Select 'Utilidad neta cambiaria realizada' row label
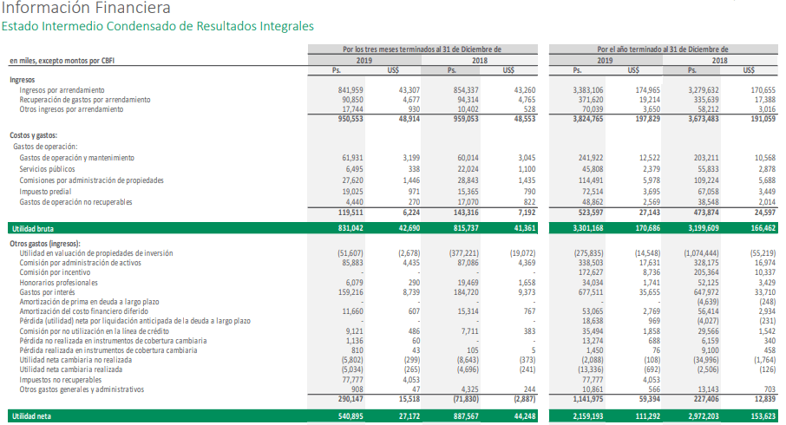 70,369
